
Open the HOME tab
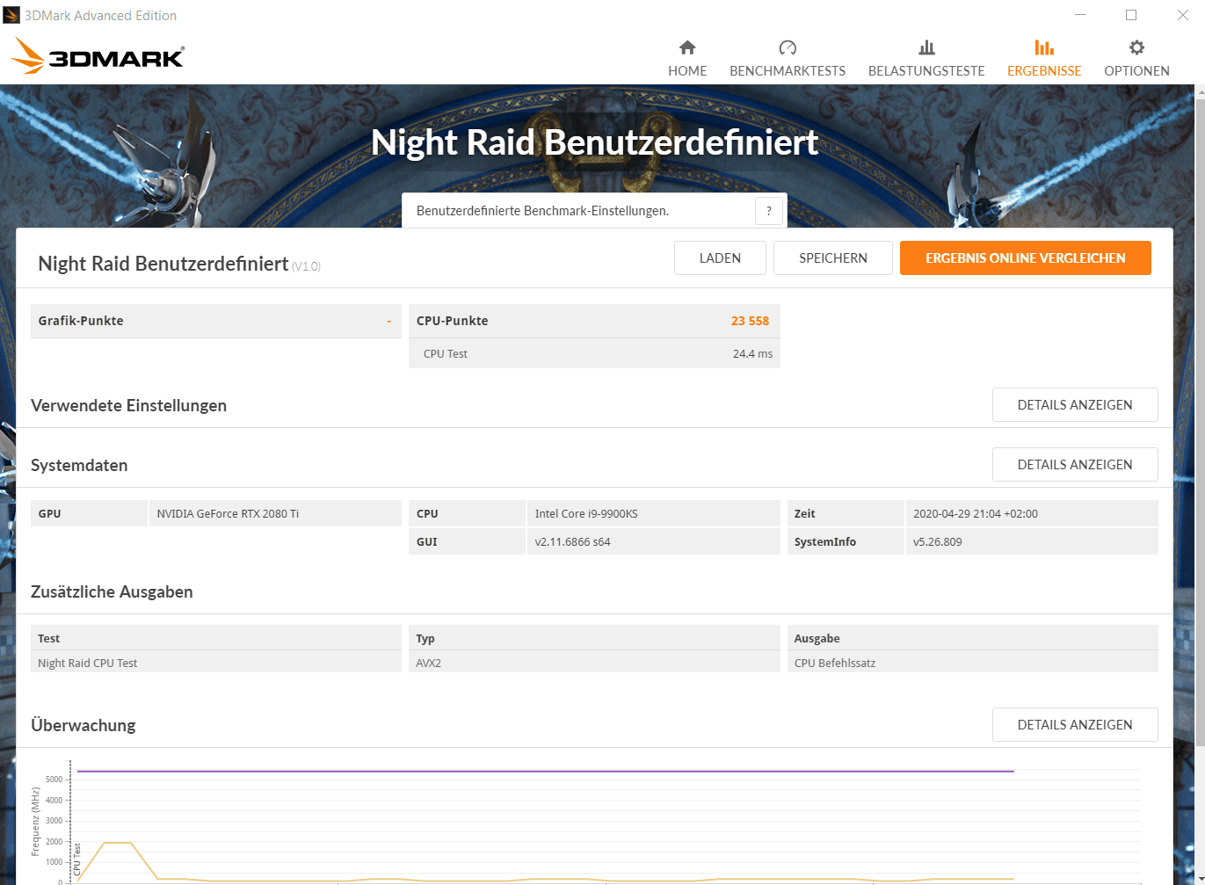[687, 59]
